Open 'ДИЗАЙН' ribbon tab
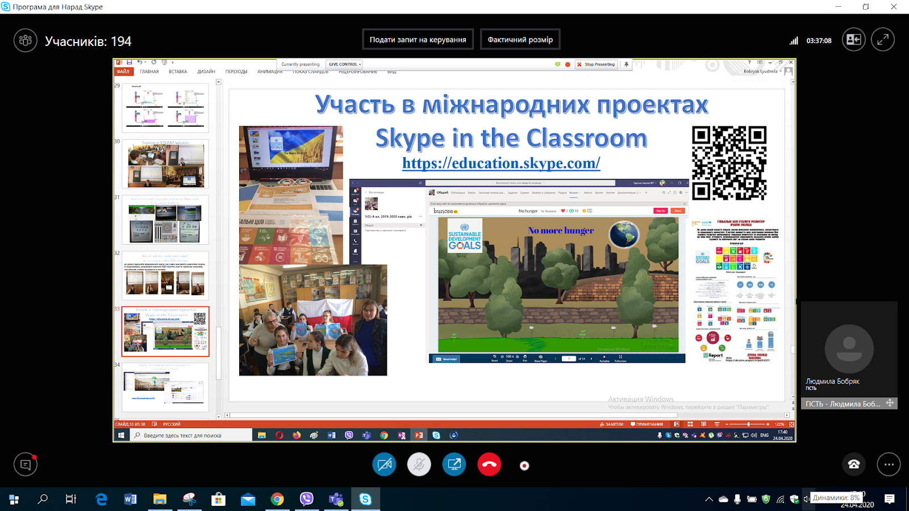Viewport: 909px width, 511px height. coord(206,72)
